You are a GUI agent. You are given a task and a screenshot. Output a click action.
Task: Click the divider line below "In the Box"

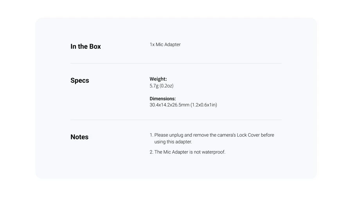pyautogui.click(x=176, y=63)
